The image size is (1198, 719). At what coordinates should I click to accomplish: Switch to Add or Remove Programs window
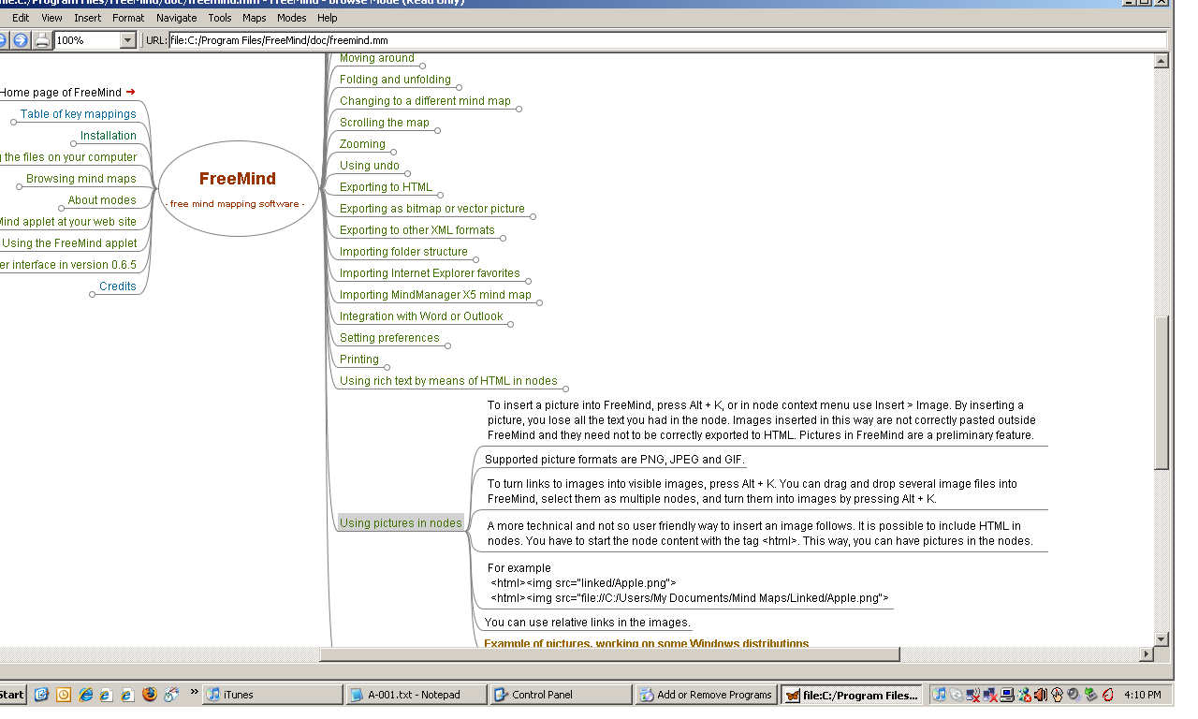707,695
